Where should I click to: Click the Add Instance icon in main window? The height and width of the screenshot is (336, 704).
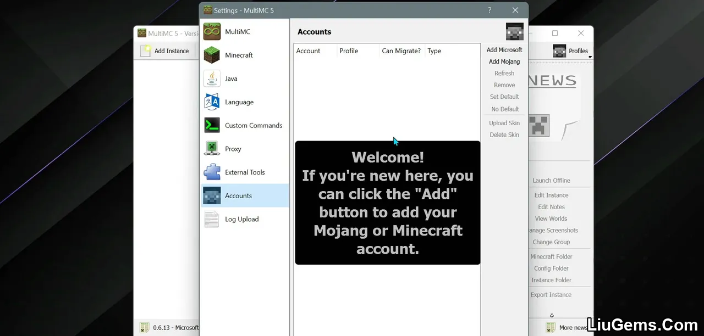145,51
